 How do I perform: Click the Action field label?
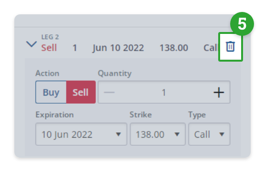coord(47,74)
